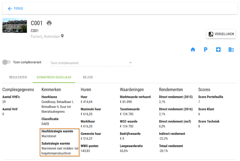The width and height of the screenshot is (240, 161).
Task: Click the dropdown arrow for complexvariant
Action: pyautogui.click(x=130, y=63)
